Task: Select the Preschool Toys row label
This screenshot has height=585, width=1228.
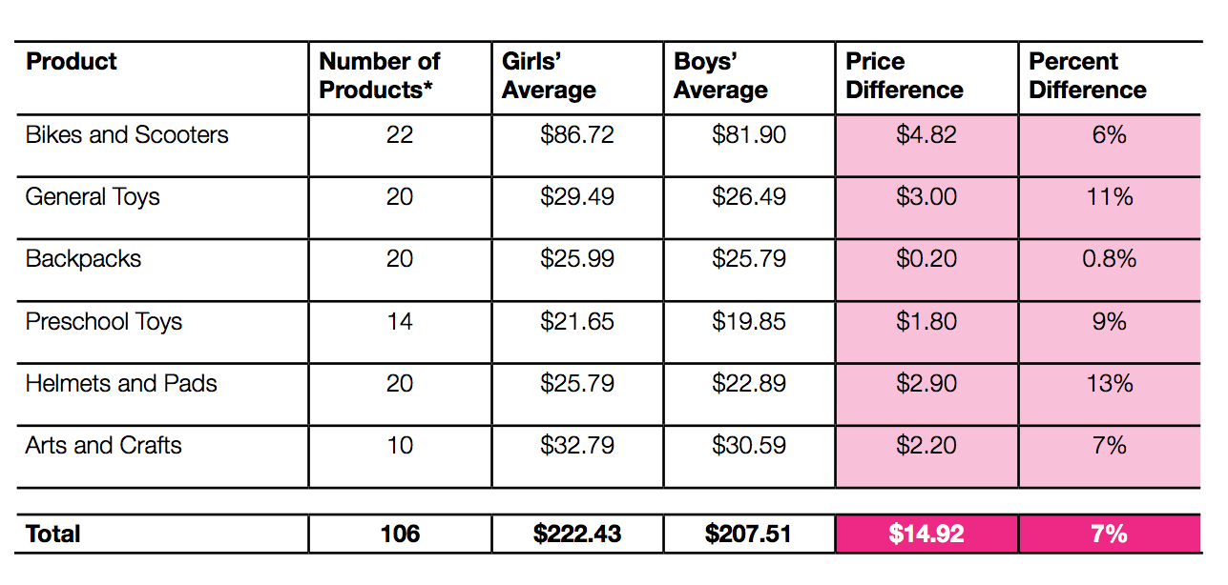Action: [104, 322]
